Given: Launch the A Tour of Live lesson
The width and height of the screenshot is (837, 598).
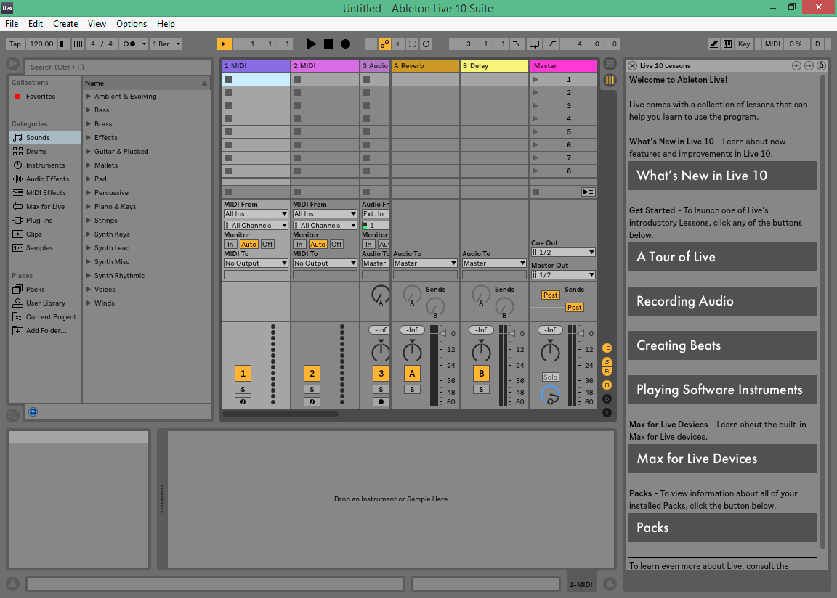Looking at the screenshot, I should pos(722,257).
